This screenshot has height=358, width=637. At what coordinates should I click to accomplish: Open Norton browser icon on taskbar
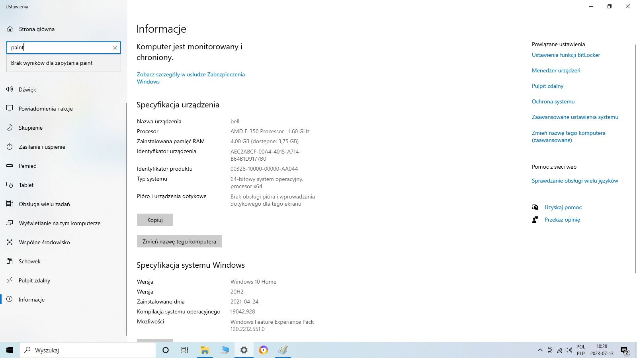pos(264,350)
